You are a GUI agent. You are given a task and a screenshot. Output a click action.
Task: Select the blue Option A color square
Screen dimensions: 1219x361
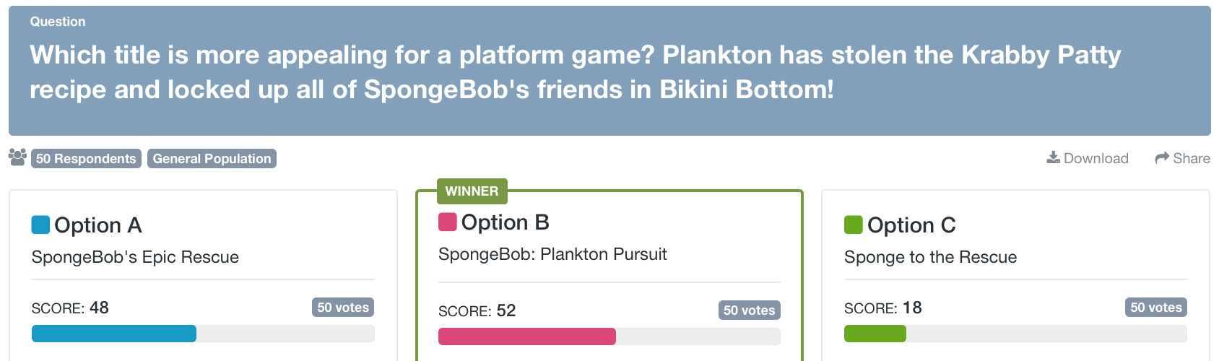click(x=41, y=225)
